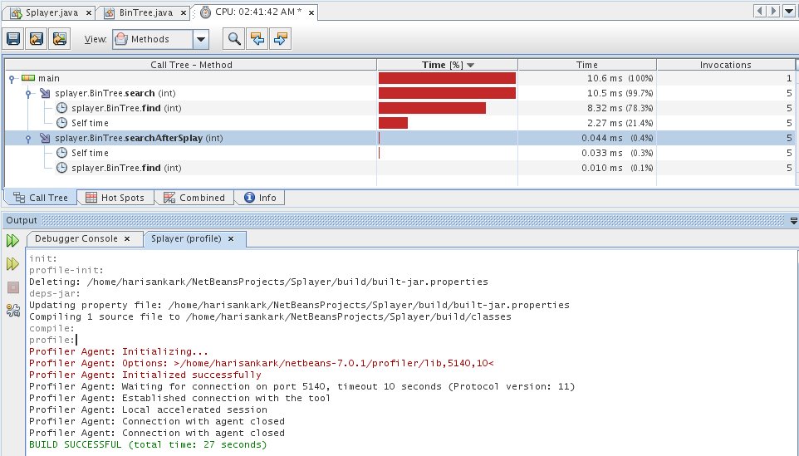
Task: Click the 10.6 ms (100%) time value
Action: pos(620,78)
